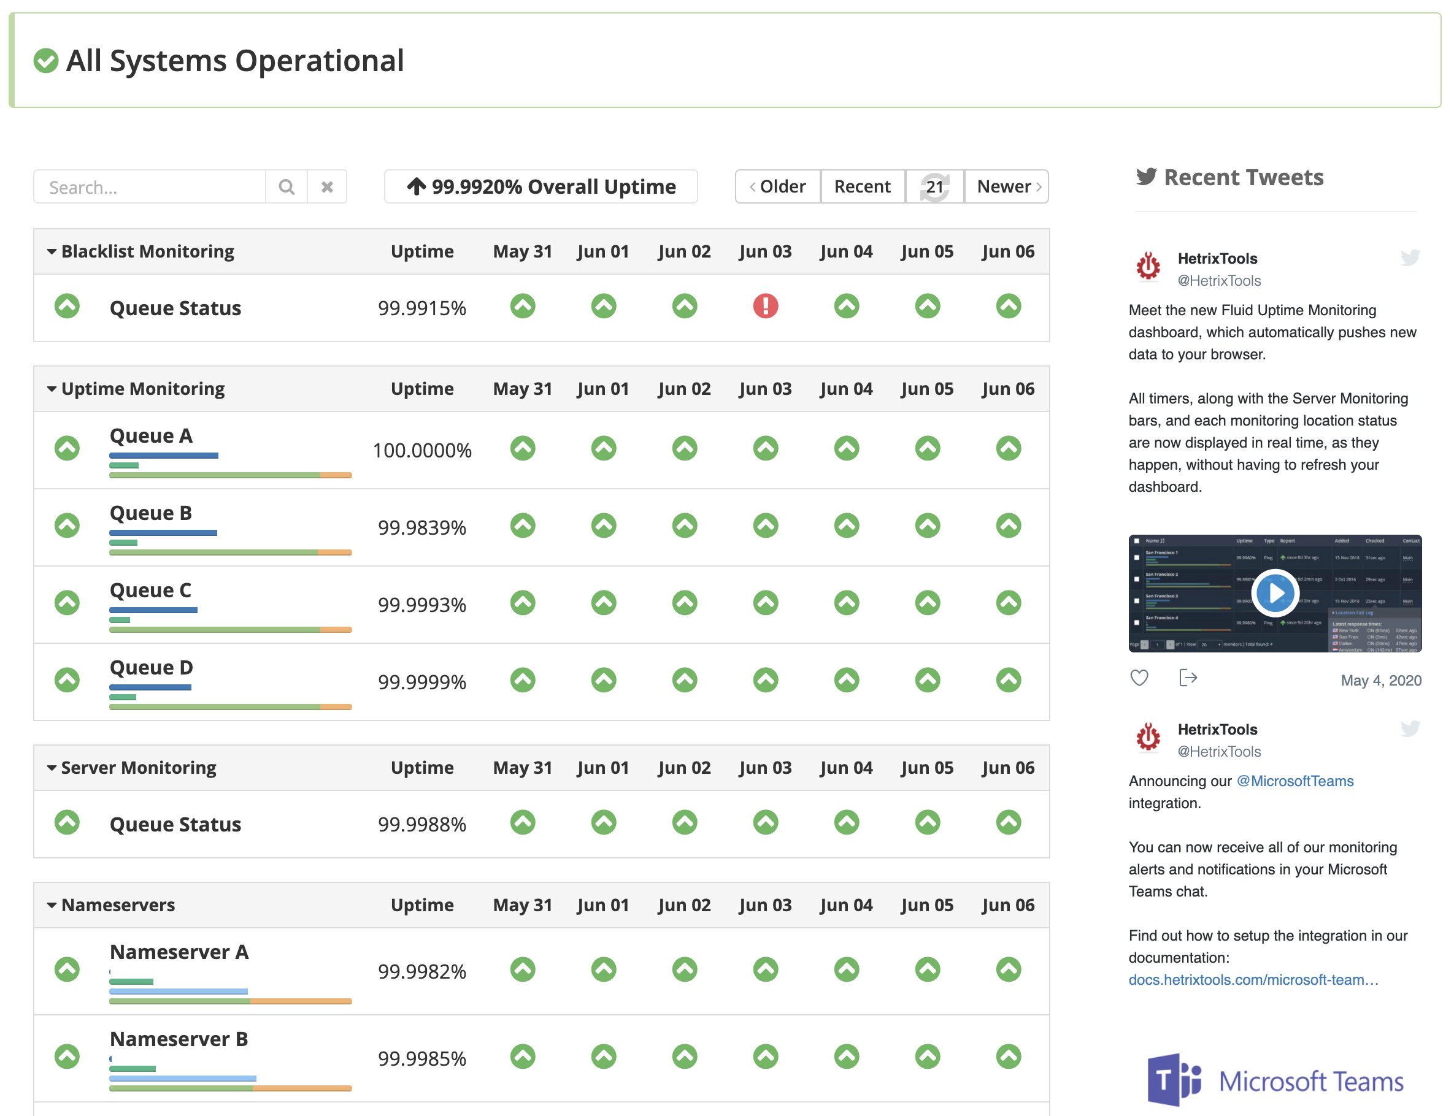Image resolution: width=1454 pixels, height=1116 pixels.
Task: Click Twitter bird icon on first tweet
Action: tap(1409, 258)
